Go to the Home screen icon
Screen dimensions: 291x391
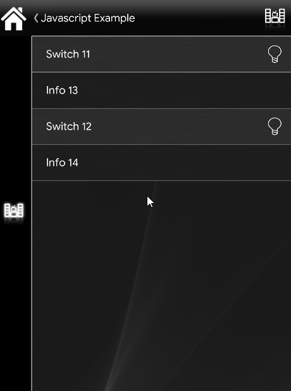tap(13, 18)
